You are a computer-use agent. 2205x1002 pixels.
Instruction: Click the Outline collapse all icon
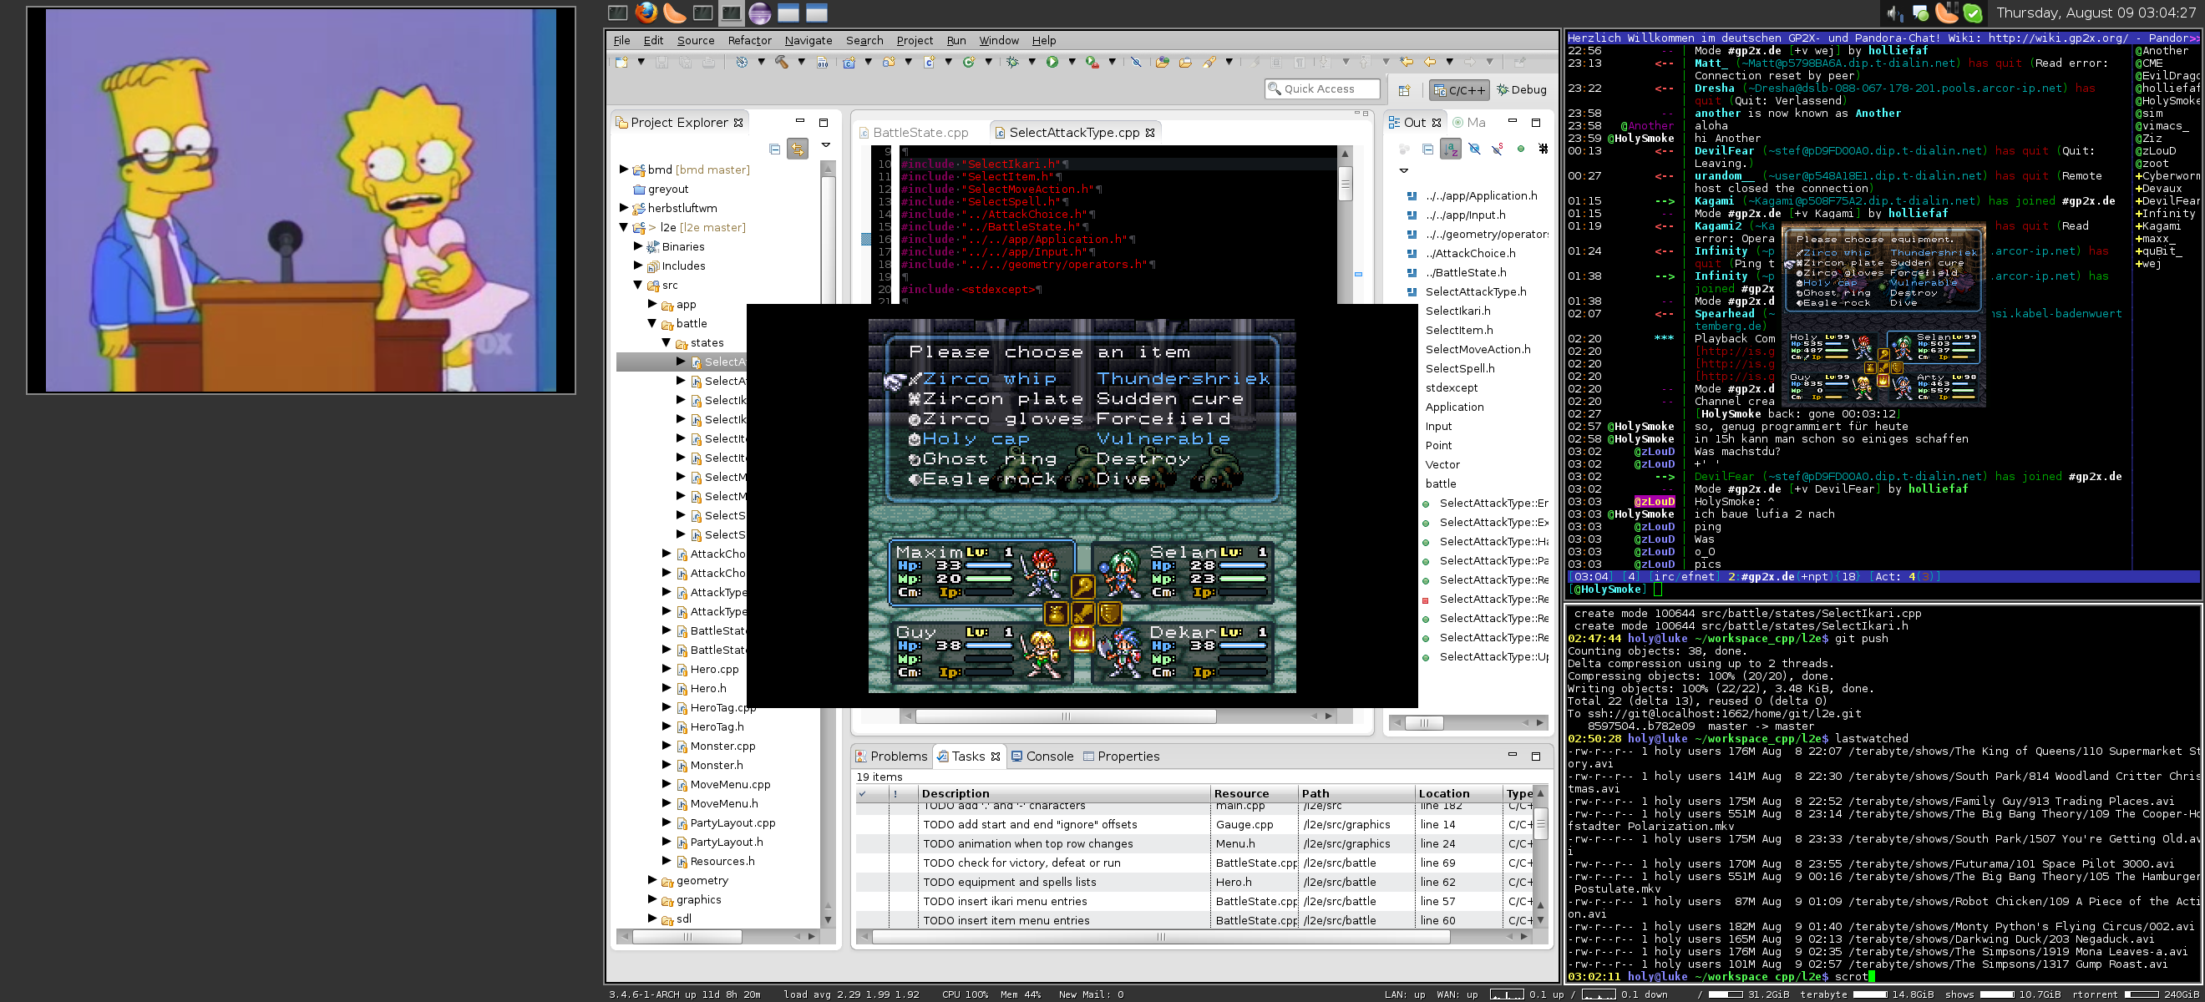coord(1427,149)
